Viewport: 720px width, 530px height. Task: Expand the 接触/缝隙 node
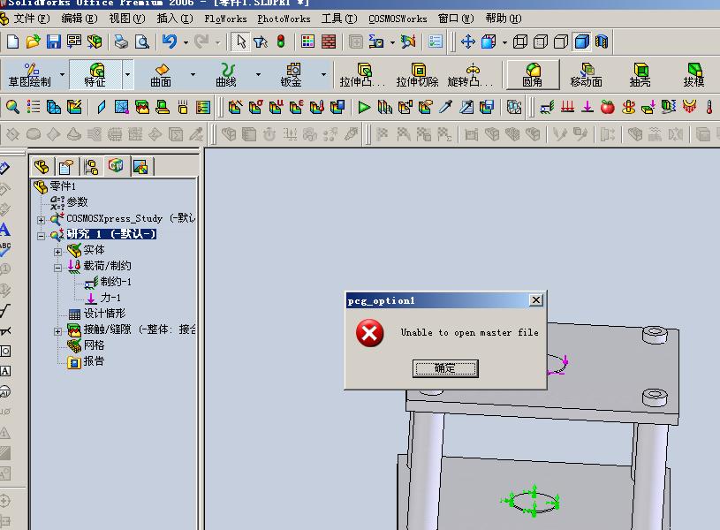pos(57,331)
